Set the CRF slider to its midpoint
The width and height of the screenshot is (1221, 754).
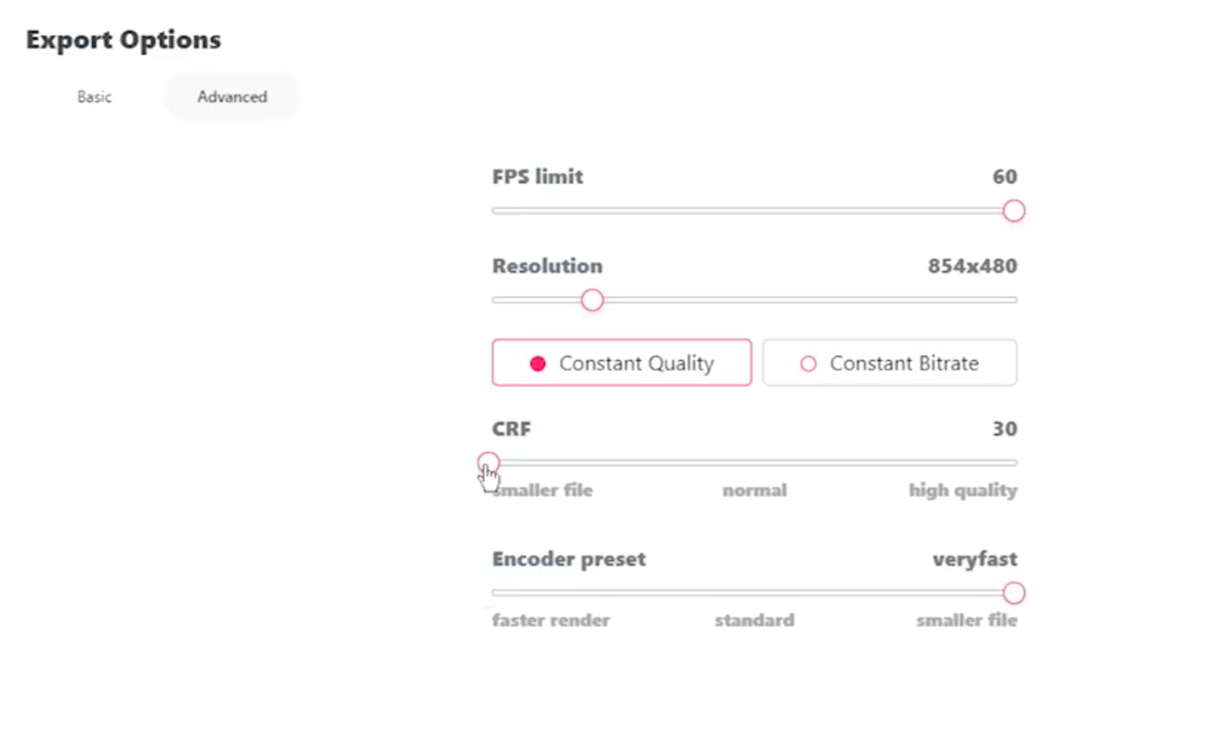tap(754, 463)
